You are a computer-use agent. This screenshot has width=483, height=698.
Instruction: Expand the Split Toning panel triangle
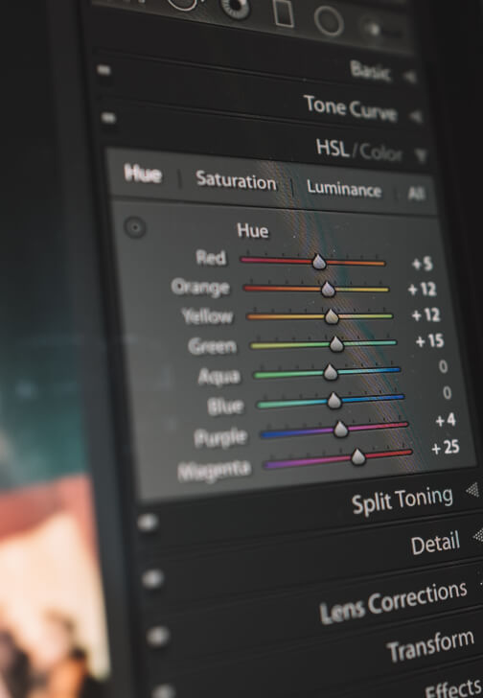tap(472, 490)
